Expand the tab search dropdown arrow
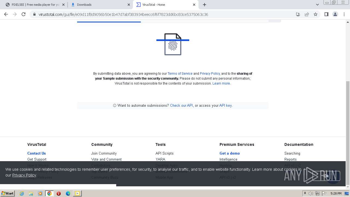The height and width of the screenshot is (197, 350). pos(317,5)
